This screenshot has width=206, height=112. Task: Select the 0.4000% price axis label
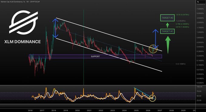click(200, 47)
